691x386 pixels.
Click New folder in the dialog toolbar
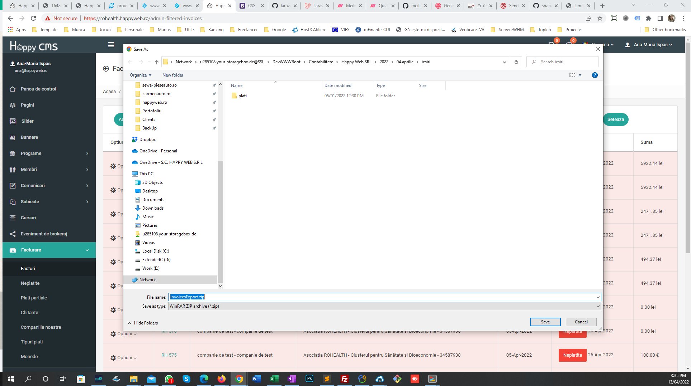(172, 75)
